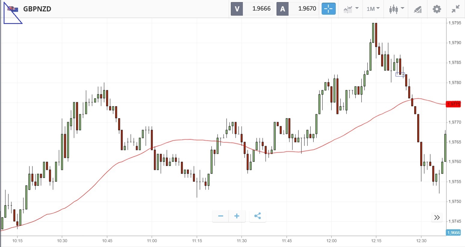
Task: Open chart settings gear
Action: point(436,9)
